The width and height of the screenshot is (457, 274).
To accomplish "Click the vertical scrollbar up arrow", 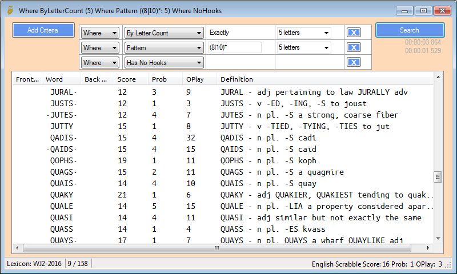I will (x=438, y=77).
